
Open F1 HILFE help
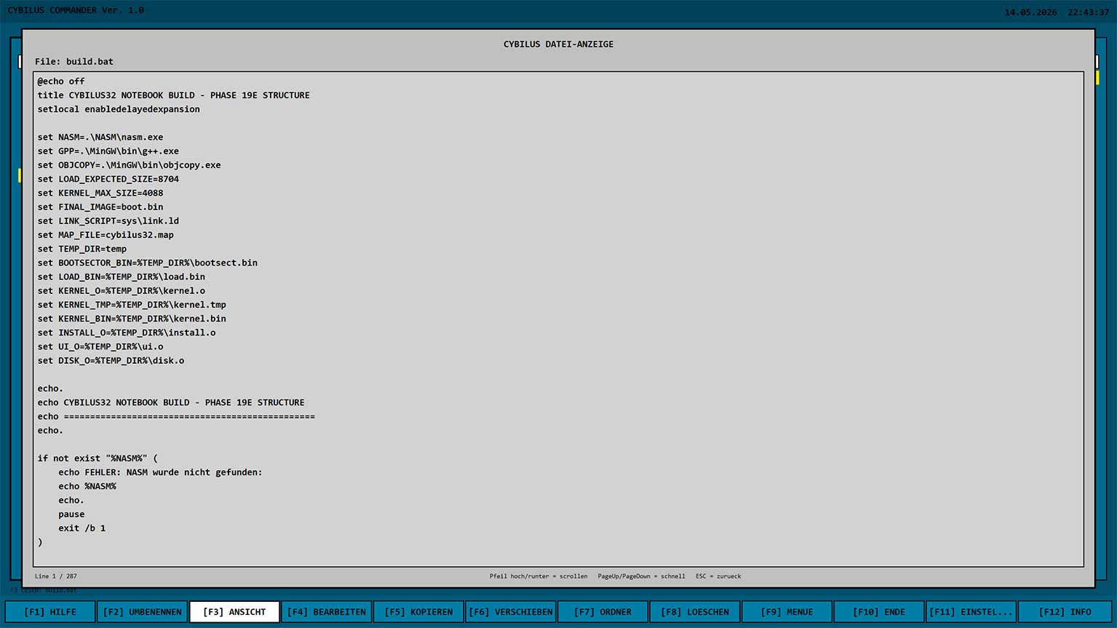tap(50, 612)
